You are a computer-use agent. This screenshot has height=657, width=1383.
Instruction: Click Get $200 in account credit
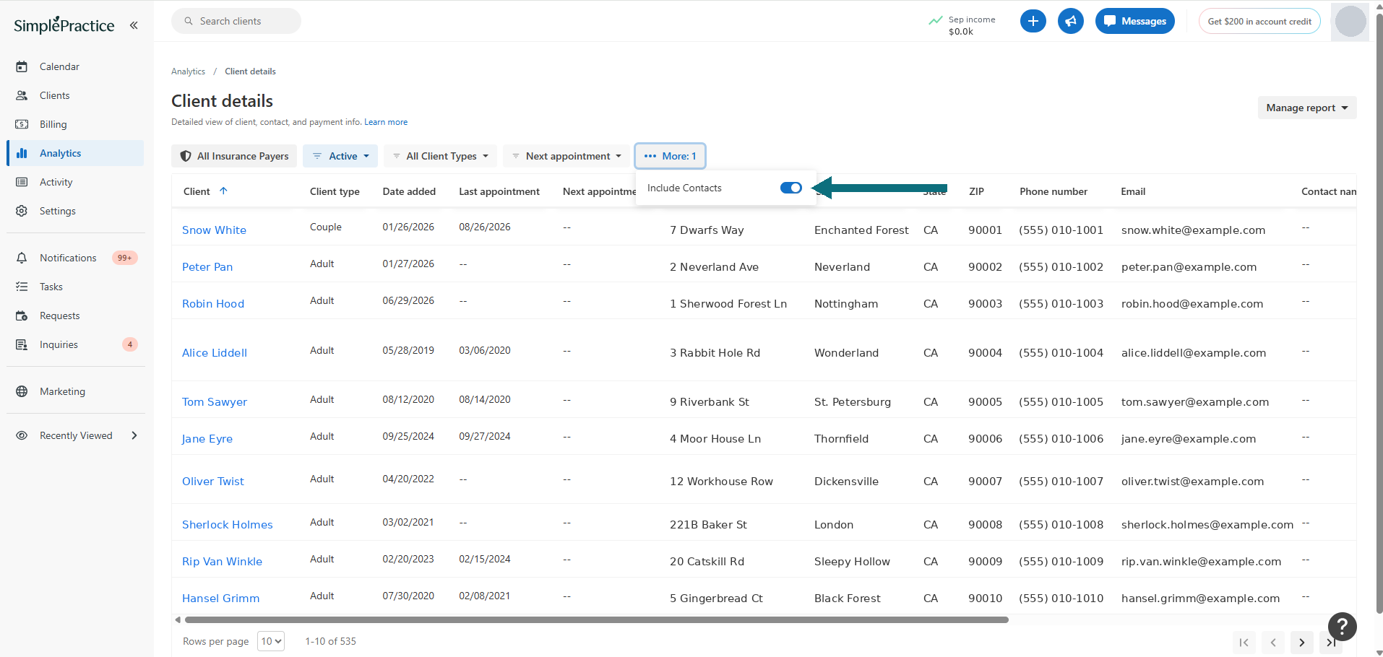(x=1259, y=21)
